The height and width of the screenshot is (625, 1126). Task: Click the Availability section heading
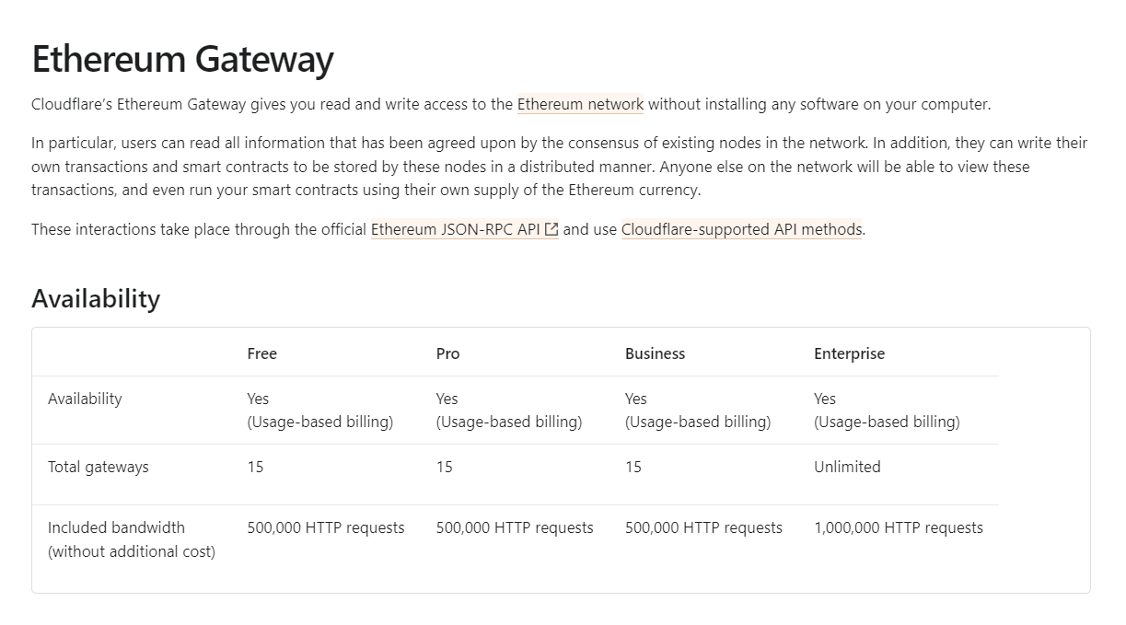96,298
